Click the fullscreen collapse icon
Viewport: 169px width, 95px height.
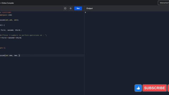(x=65, y=8)
